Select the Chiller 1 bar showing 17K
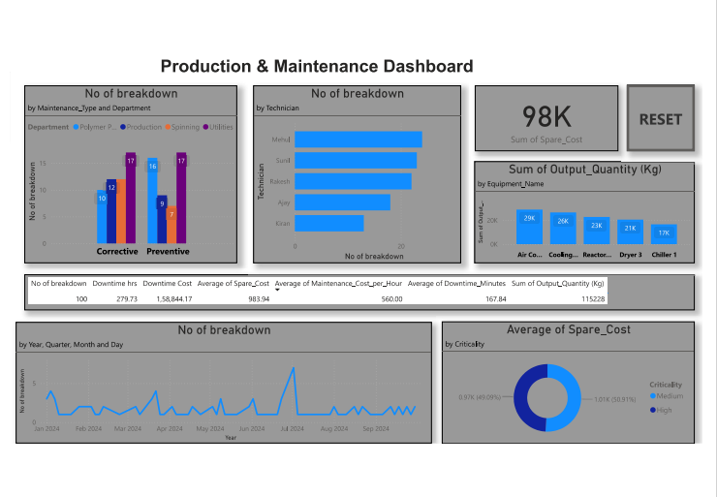 664,234
